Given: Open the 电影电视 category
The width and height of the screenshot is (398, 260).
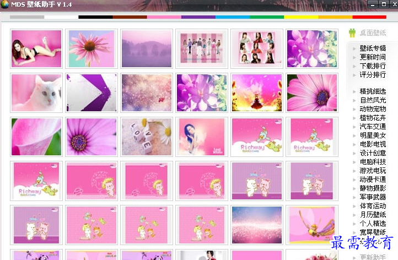Looking at the screenshot, I should coord(373,144).
